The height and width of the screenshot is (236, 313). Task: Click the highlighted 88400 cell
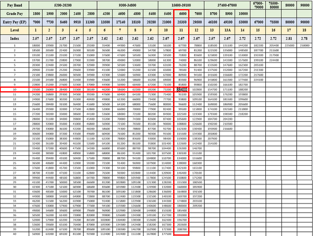(182, 90)
